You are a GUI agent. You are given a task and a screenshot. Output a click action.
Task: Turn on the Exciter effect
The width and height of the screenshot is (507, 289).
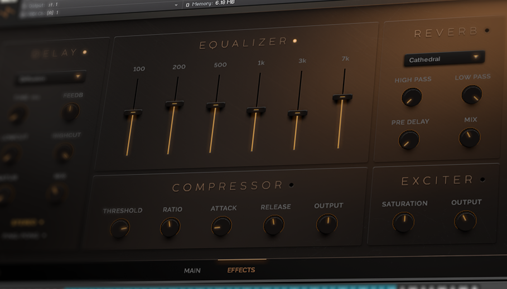click(x=482, y=179)
